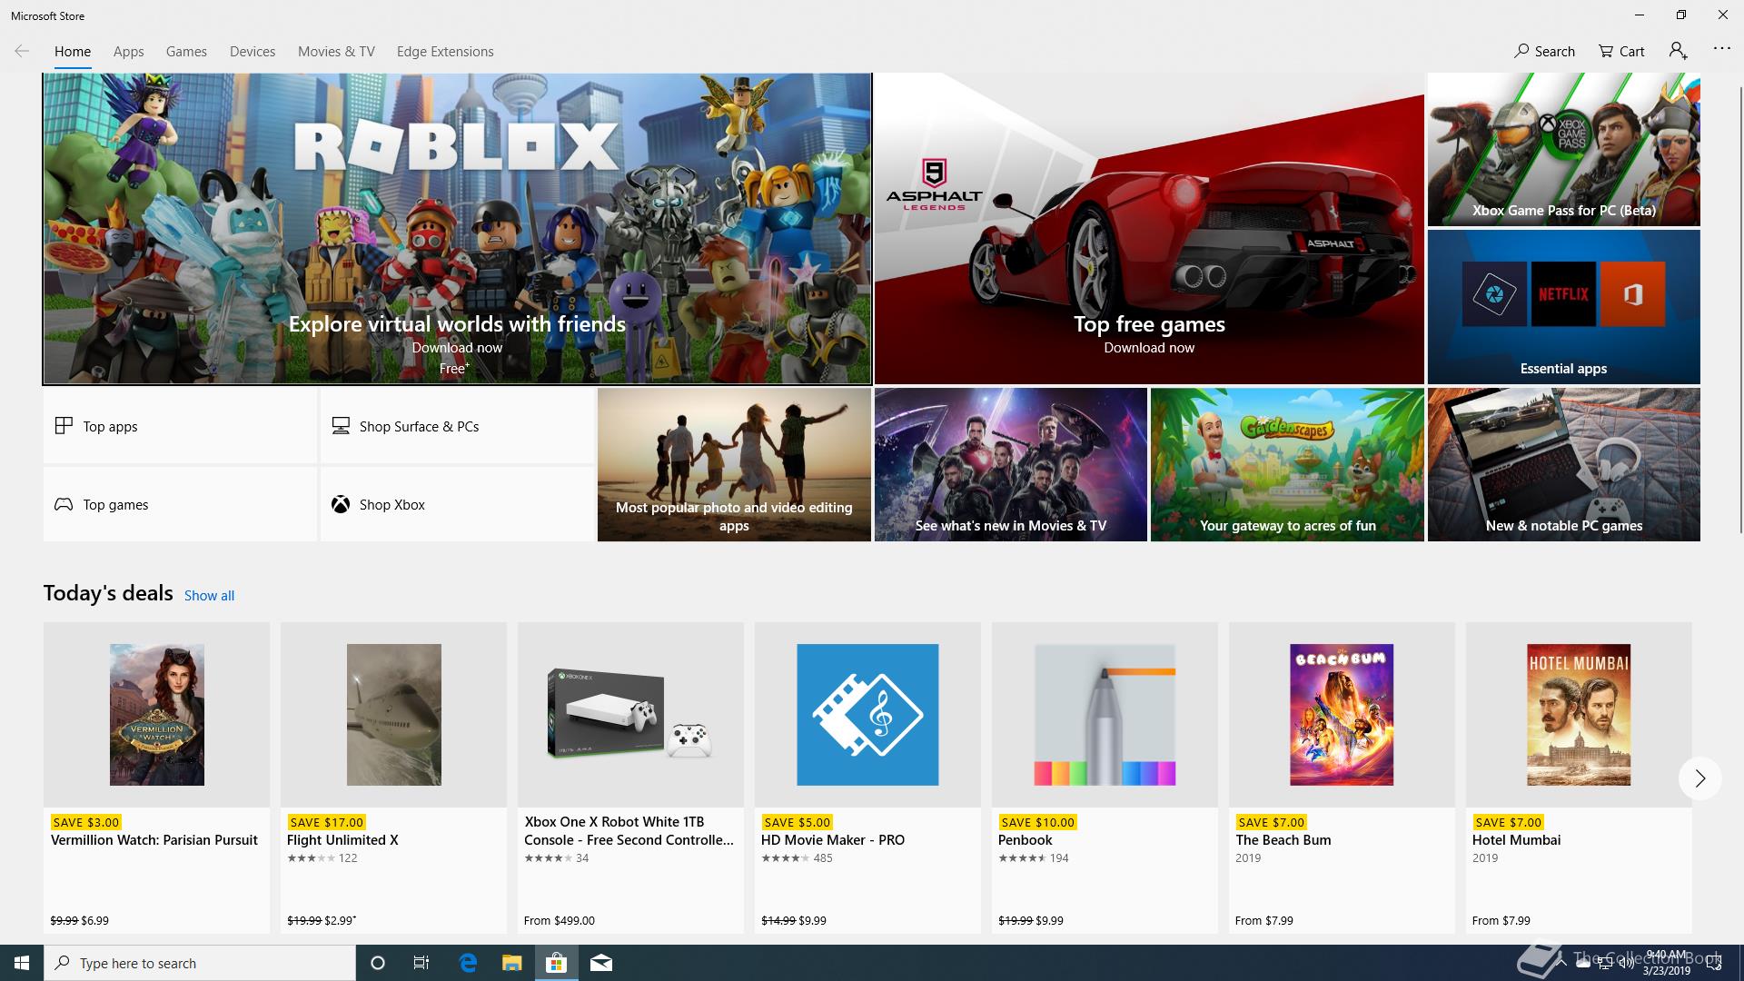The image size is (1744, 981).
Task: Open the Search magnifier in header
Action: point(1544,51)
